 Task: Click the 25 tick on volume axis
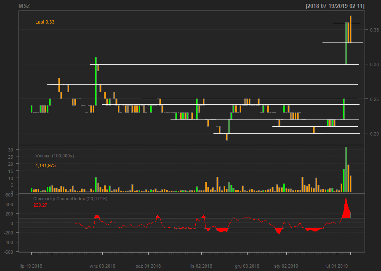[10, 157]
